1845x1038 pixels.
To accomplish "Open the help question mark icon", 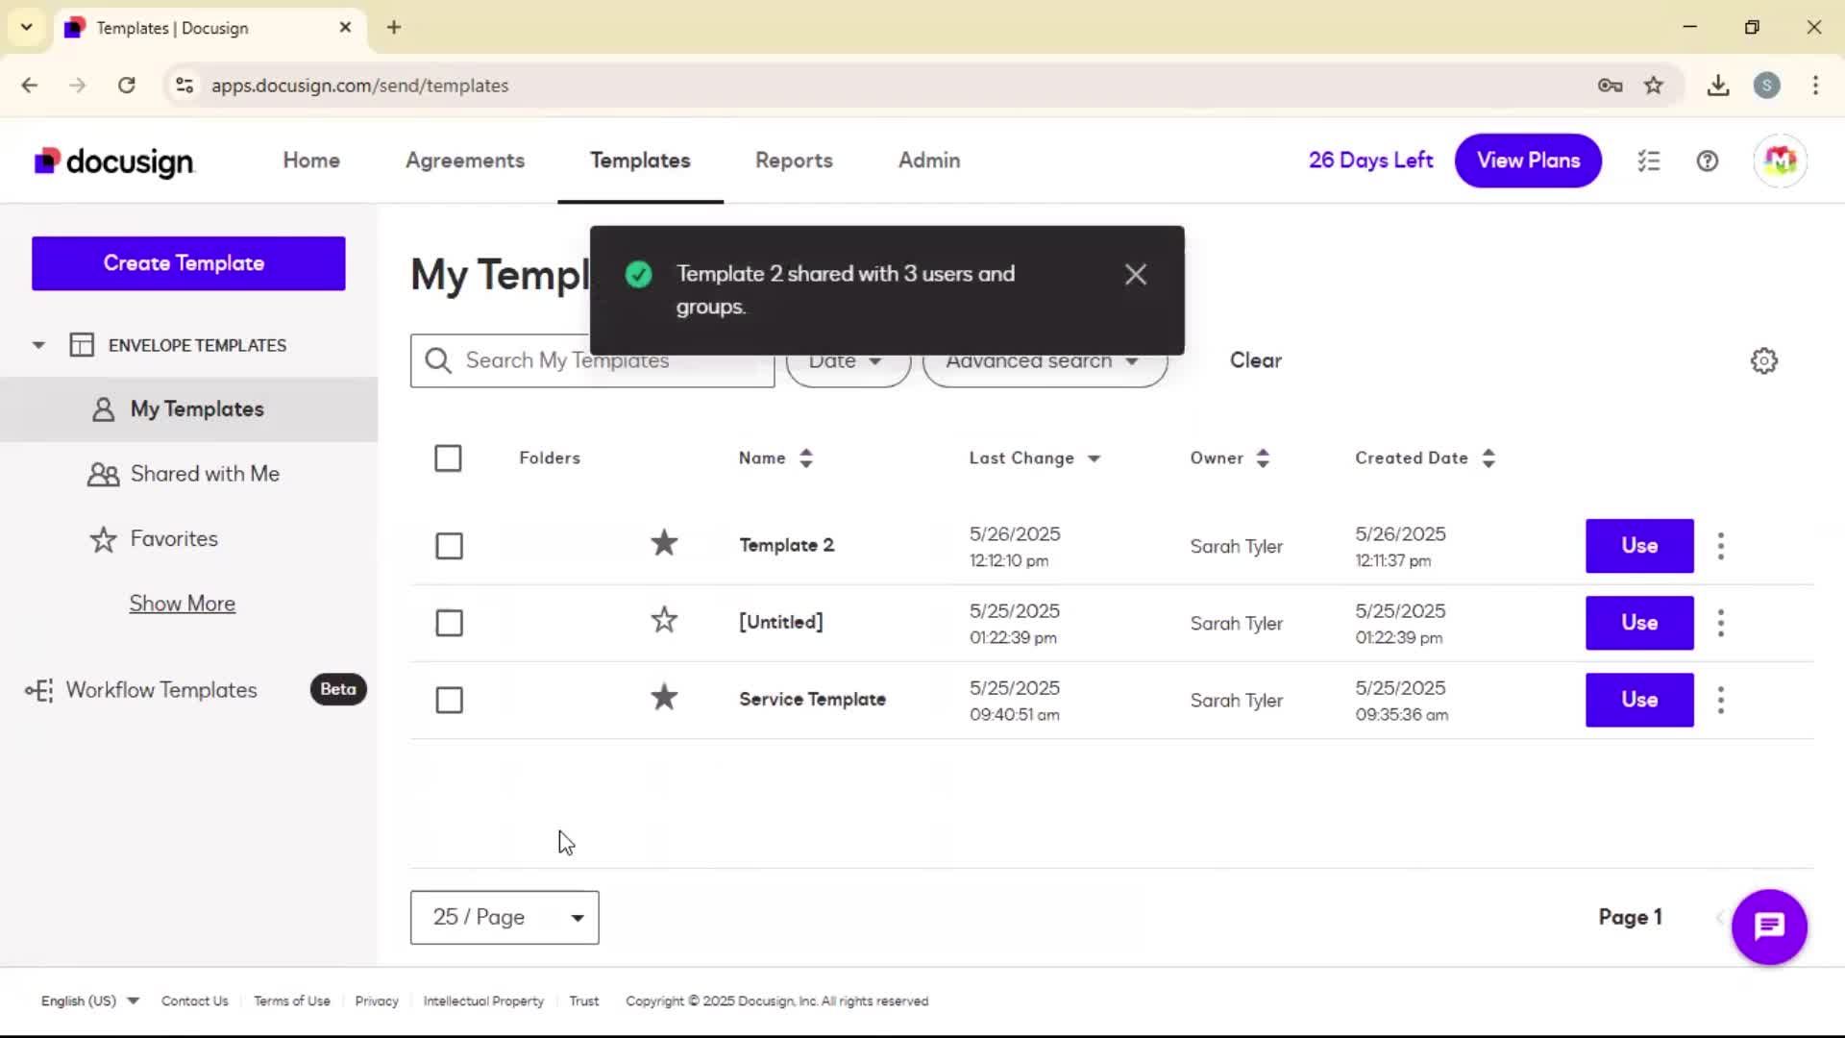I will [x=1708, y=161].
